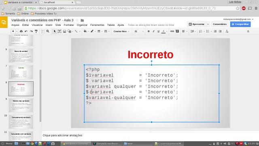This screenshot has height=146, width=259.
Task: Click the Insert link chain icon
Action: (x=172, y=31)
